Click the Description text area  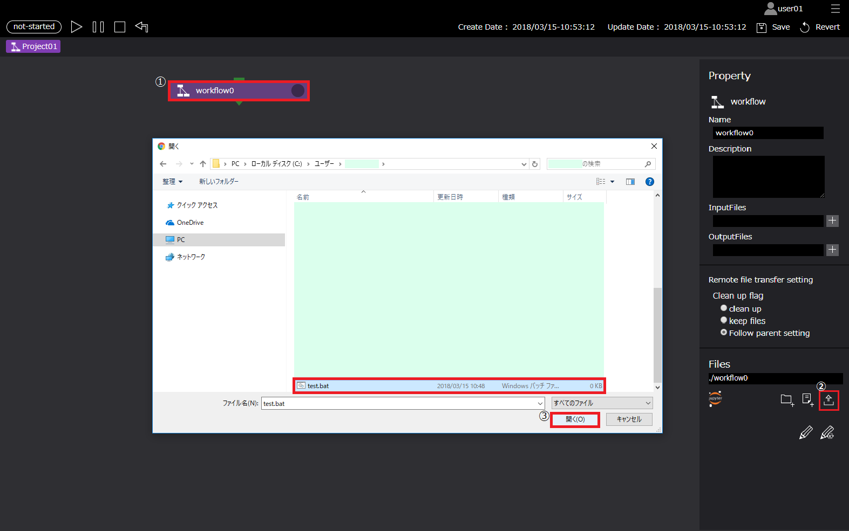[768, 177]
